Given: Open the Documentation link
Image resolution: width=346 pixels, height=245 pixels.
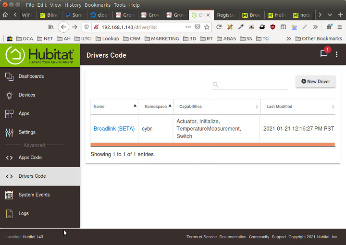Looking at the screenshot, I should coord(233,237).
